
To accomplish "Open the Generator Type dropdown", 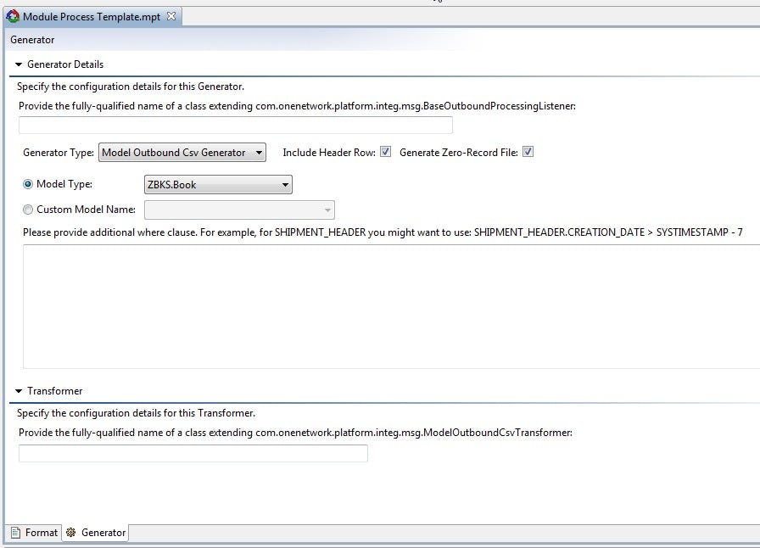I will click(182, 153).
